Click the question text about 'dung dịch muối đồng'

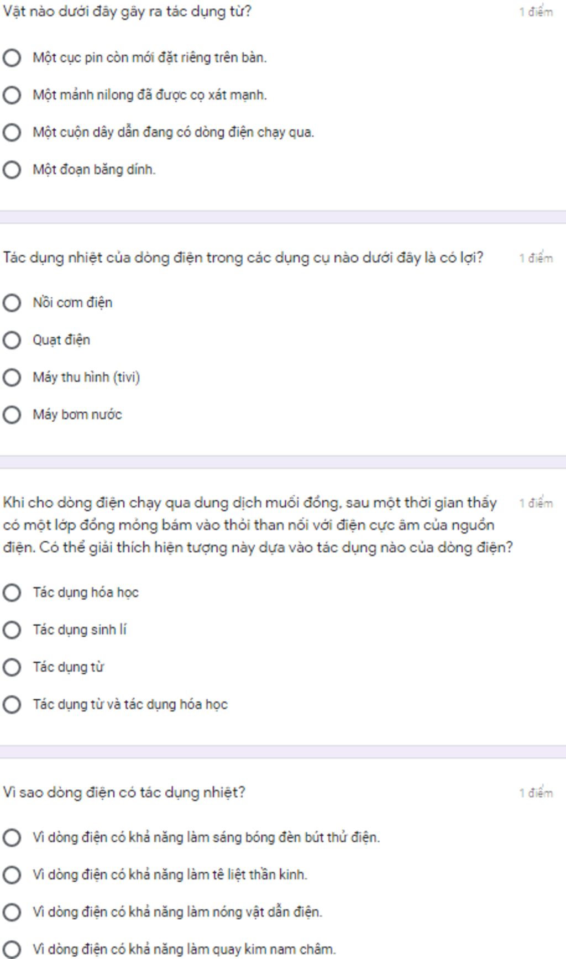[258, 525]
